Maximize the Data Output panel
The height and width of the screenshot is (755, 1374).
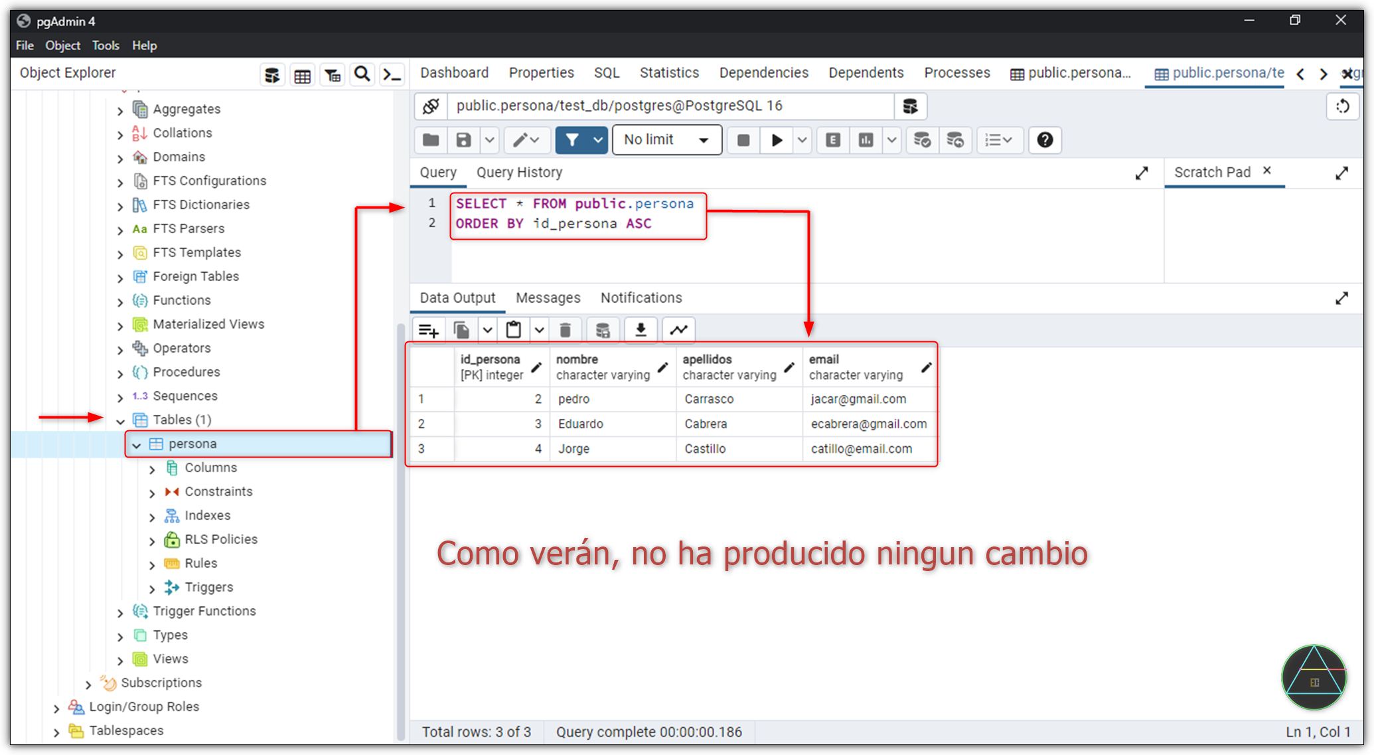pyautogui.click(x=1341, y=298)
